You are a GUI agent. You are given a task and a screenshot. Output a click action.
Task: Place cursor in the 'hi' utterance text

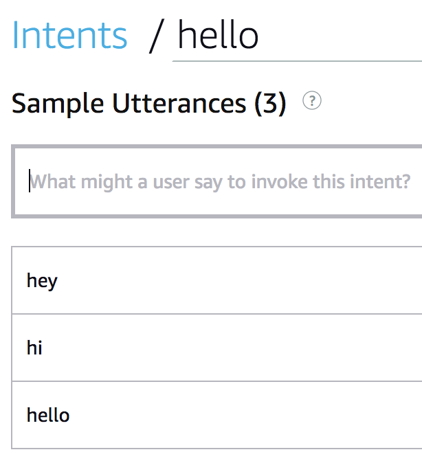tap(34, 348)
